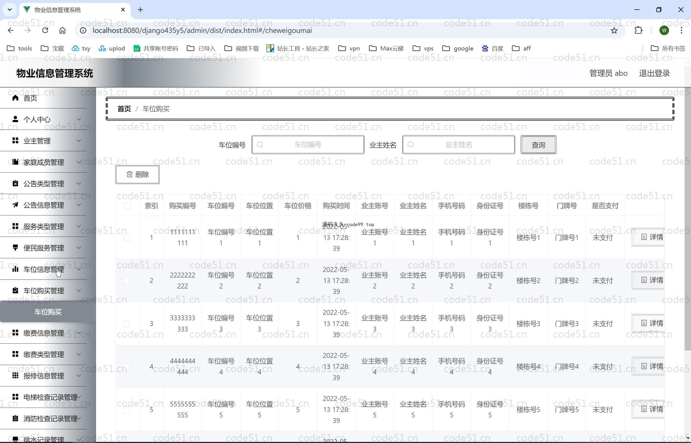View site information icon in address bar
Screen dimensions: 691x443
pos(83,30)
